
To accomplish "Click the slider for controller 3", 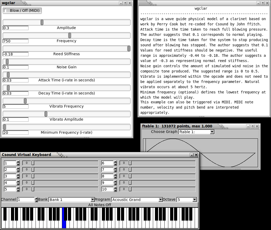I will (65, 176).
